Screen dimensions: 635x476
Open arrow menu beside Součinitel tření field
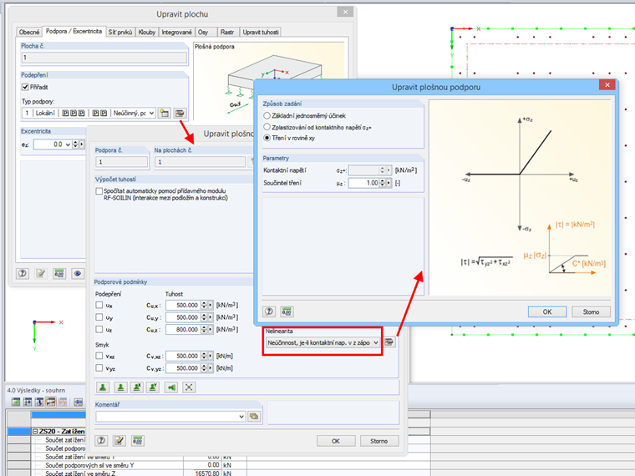point(389,183)
